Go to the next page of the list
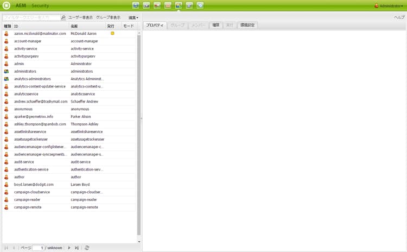Image resolution: width=407 pixels, height=252 pixels. pyautogui.click(x=69, y=248)
